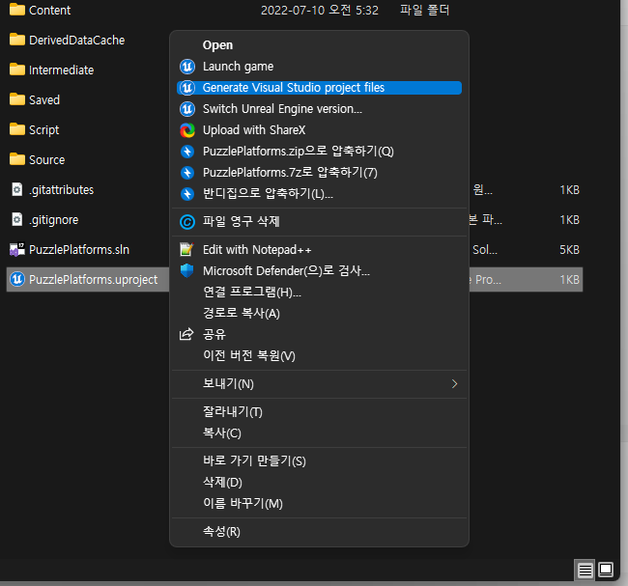
Task: Choose Upload with ShareX
Action: [319, 130]
